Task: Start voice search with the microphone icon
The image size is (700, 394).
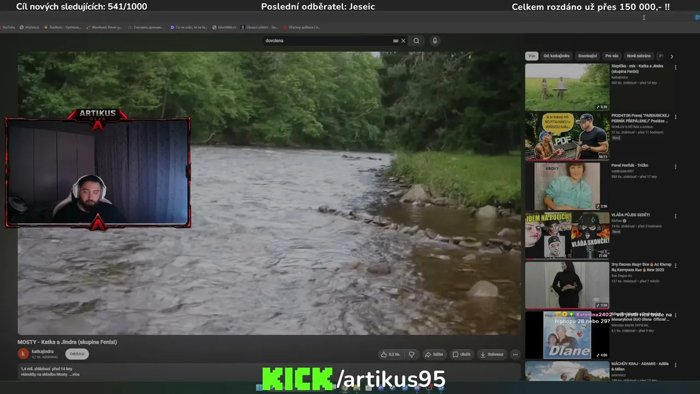Action: tap(435, 40)
